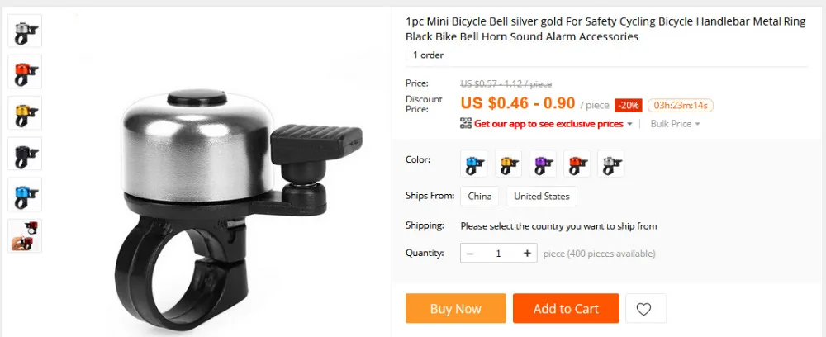Select the blue bell color option
This screenshot has height=337, width=826.
473,164
